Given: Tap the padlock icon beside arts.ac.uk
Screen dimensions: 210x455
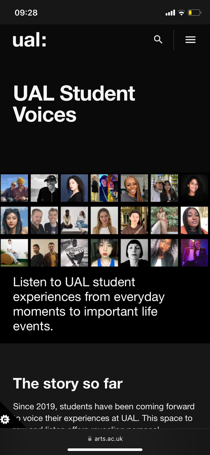Looking at the screenshot, I should pyautogui.click(x=90, y=438).
